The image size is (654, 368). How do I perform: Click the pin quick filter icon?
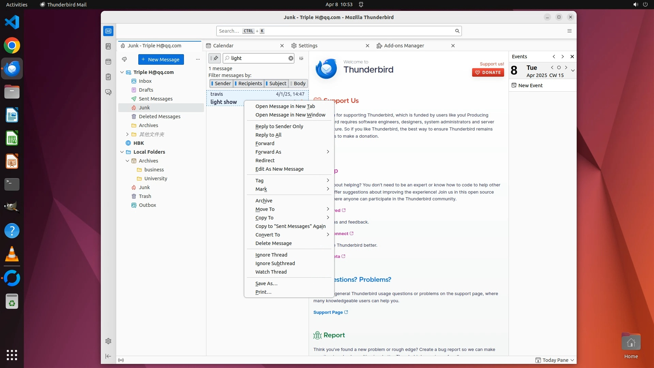[215, 58]
